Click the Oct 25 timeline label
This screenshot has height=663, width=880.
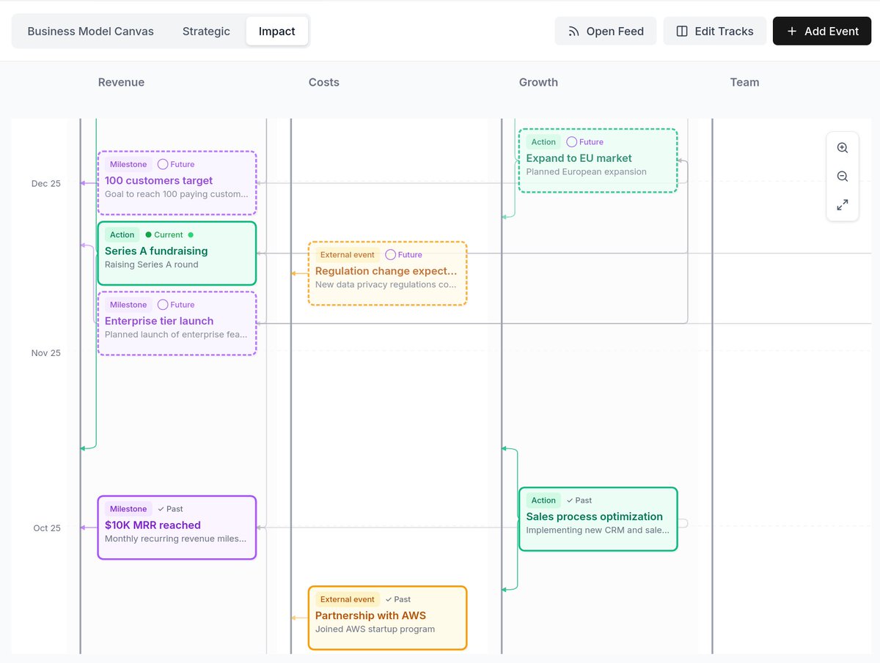pos(47,527)
